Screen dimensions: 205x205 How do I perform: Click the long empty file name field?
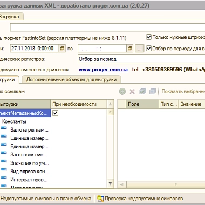pos(107,28)
